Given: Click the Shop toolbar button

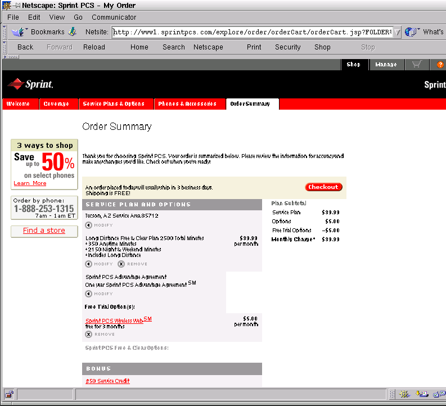Looking at the screenshot, I should [x=322, y=47].
